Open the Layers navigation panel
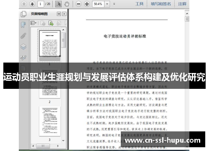The height and width of the screenshot is (151, 209). [x=23, y=47]
